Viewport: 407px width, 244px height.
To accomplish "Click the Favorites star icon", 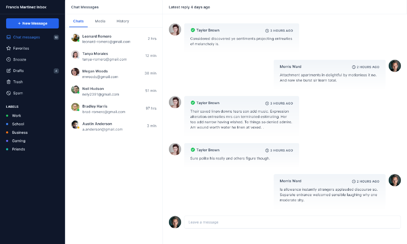I will [x=9, y=48].
